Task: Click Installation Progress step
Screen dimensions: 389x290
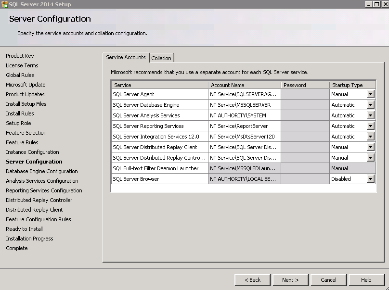Action: [x=29, y=239]
